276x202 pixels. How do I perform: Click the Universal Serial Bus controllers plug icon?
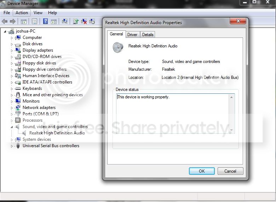point(18,146)
